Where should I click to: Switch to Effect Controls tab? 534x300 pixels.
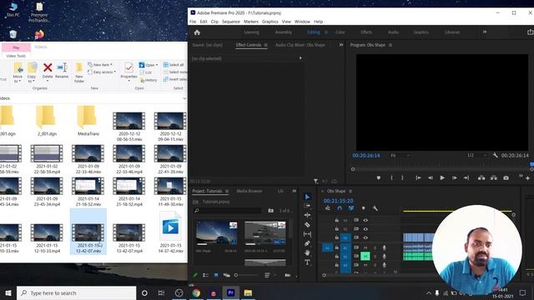(249, 45)
